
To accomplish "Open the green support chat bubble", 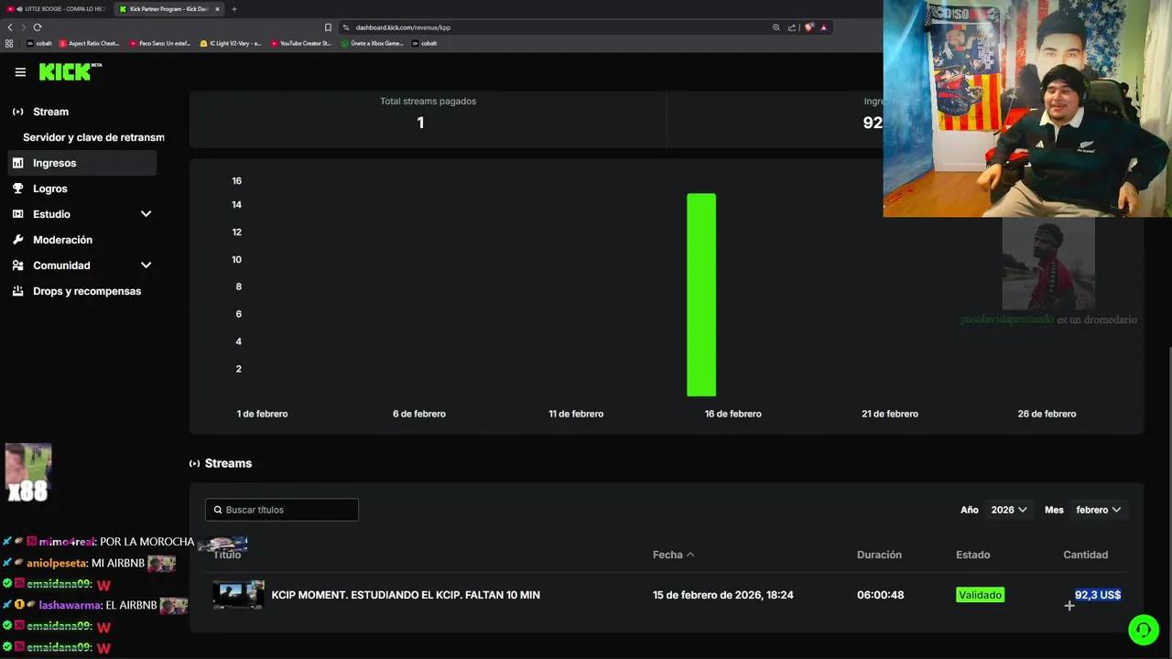I will [1143, 629].
